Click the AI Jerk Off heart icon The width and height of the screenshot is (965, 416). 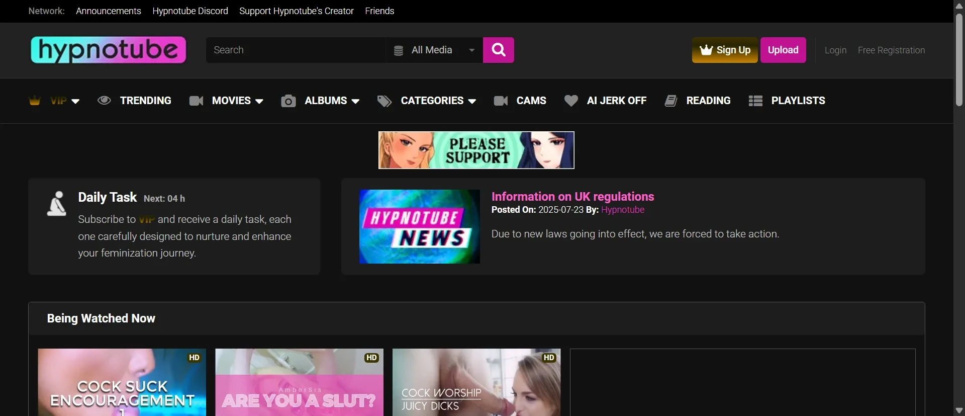click(571, 101)
